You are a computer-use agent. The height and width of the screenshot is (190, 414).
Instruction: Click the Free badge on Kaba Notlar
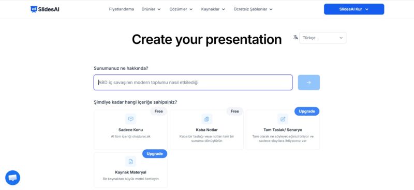point(235,111)
